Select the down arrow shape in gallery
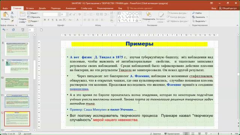 click(x=133, y=17)
